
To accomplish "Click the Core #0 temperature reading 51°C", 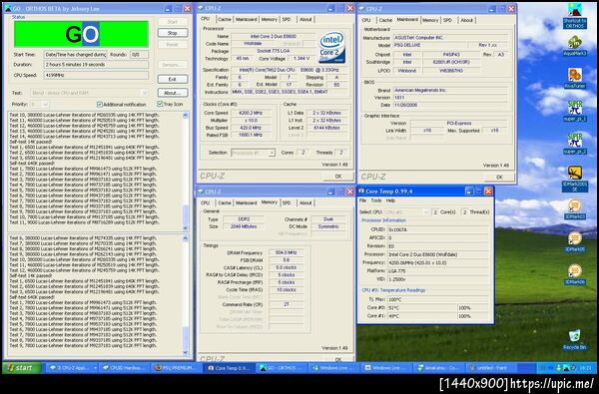I will click(422, 307).
